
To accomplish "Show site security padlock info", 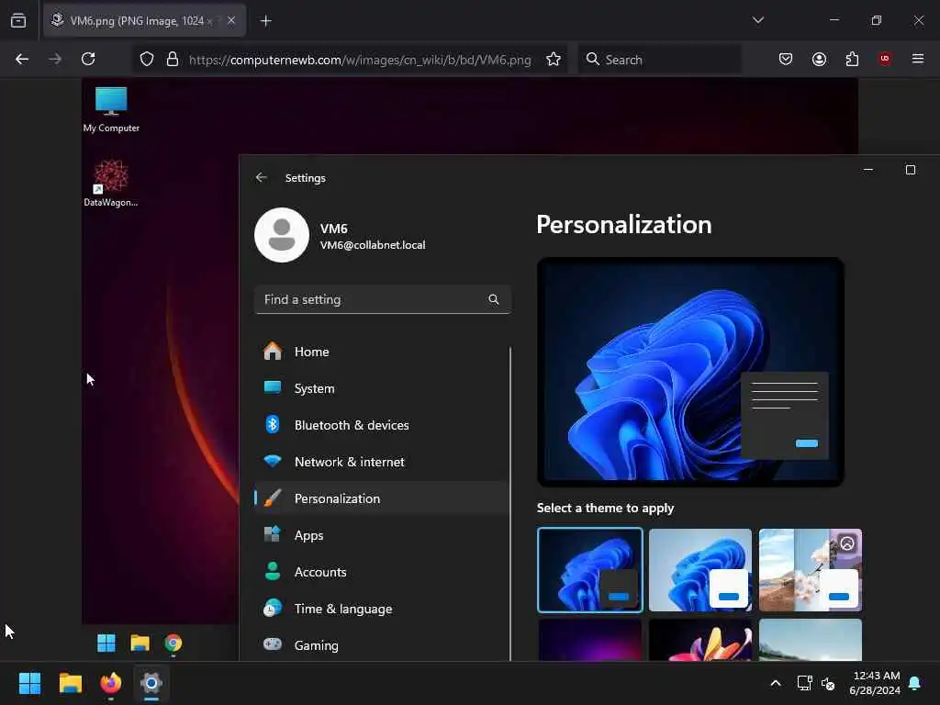I will point(173,60).
